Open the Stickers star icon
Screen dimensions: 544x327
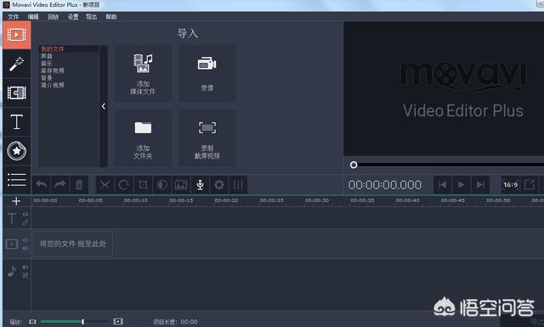coord(16,151)
